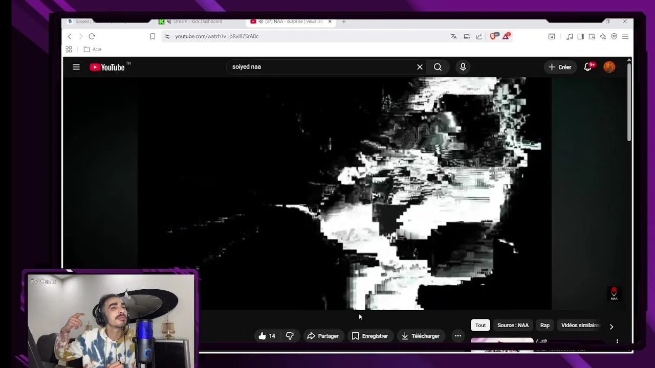Save video with Enregistrer button
This screenshot has width=655, height=368.
(x=370, y=336)
